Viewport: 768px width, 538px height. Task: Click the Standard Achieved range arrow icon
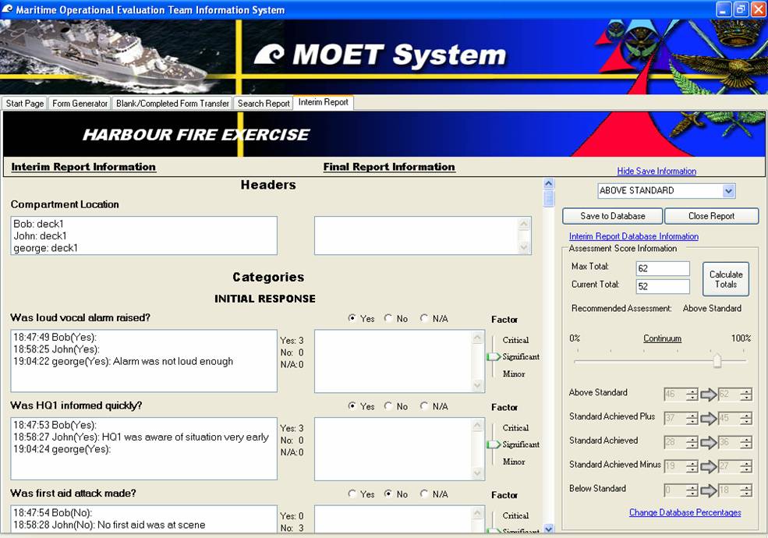coord(708,443)
